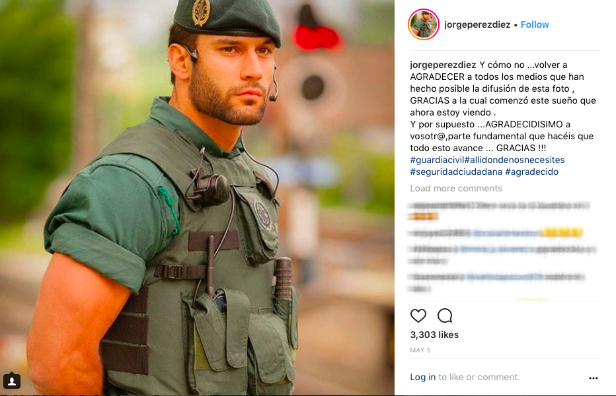616x396 pixels.
Task: Open the comment speech bubble icon
Action: tap(445, 315)
